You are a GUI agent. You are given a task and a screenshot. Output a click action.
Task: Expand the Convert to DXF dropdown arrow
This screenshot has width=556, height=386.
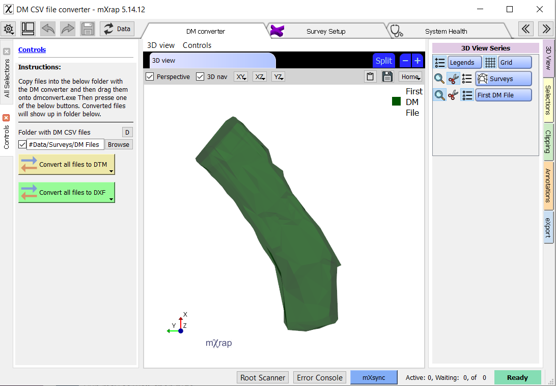pyautogui.click(x=112, y=199)
